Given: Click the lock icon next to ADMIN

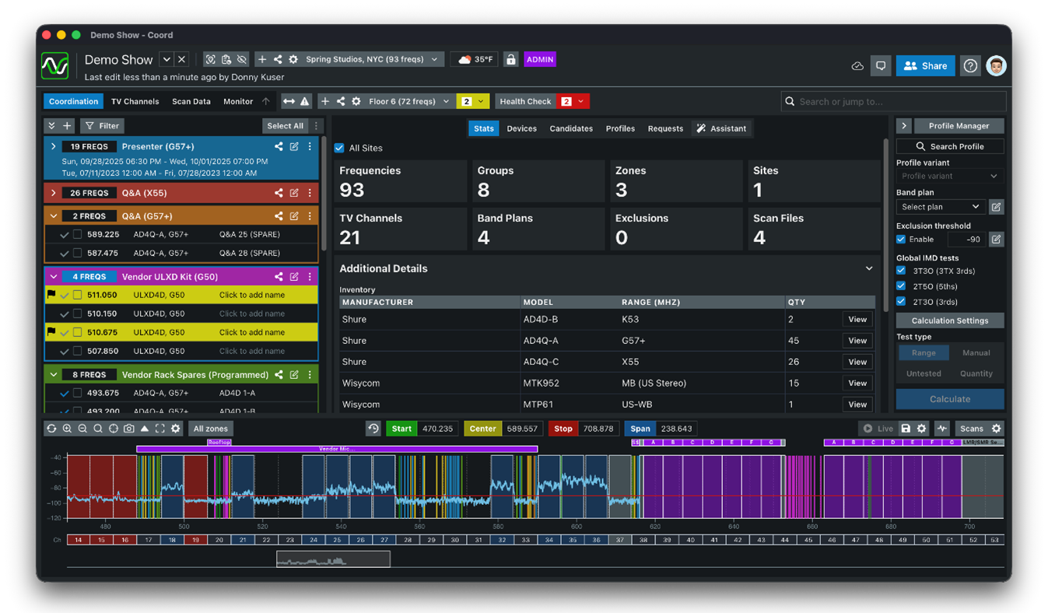Looking at the screenshot, I should [510, 60].
